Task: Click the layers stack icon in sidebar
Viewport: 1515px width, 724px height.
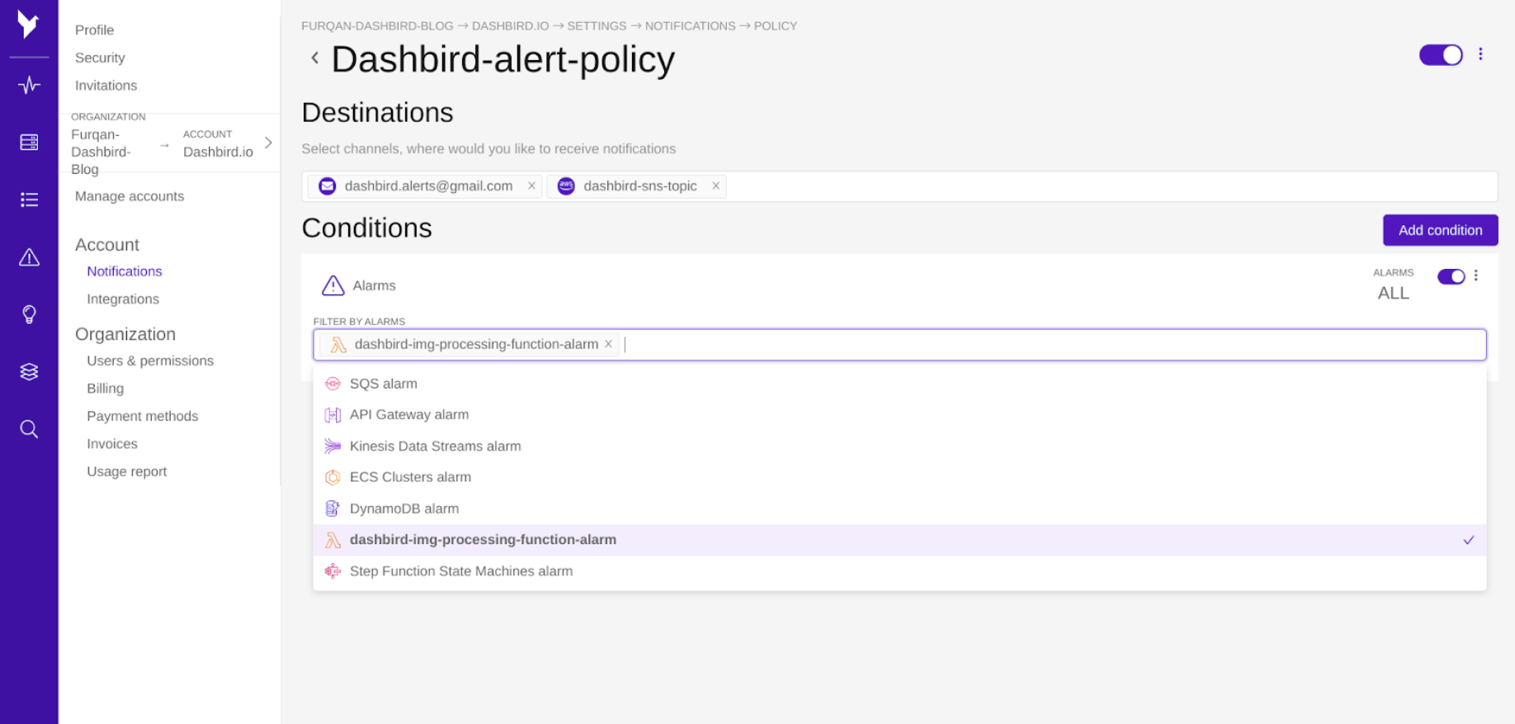Action: 29,371
